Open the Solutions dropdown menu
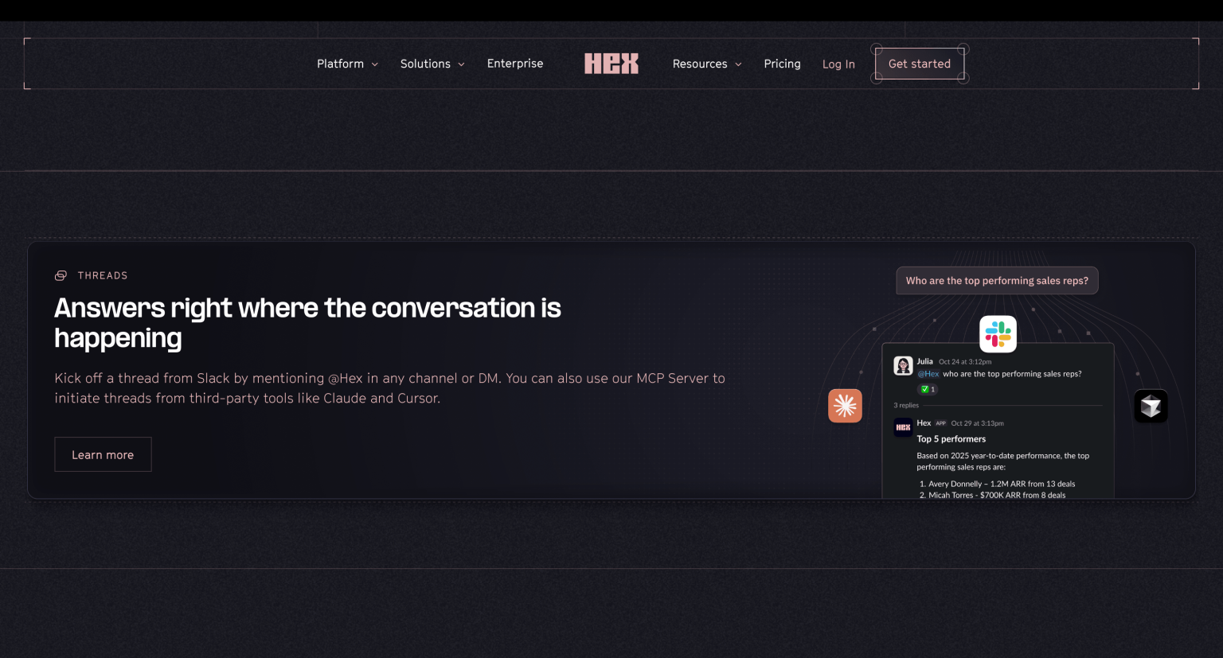1223x658 pixels. (x=432, y=64)
